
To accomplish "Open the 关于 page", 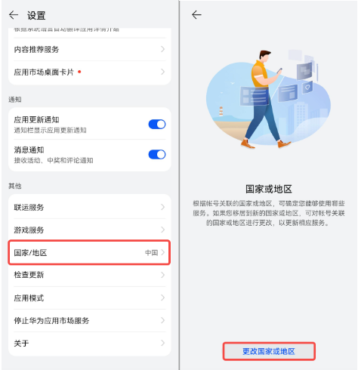I will [x=90, y=344].
